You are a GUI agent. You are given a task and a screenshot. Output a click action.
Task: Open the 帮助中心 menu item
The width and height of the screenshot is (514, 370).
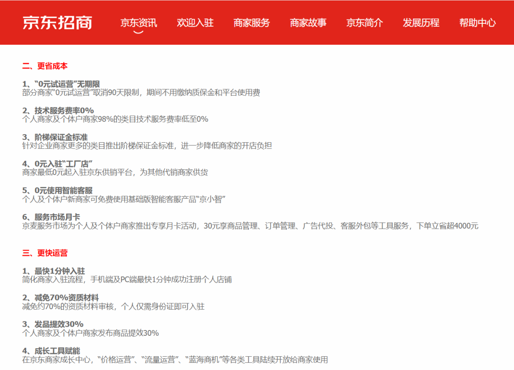point(477,22)
